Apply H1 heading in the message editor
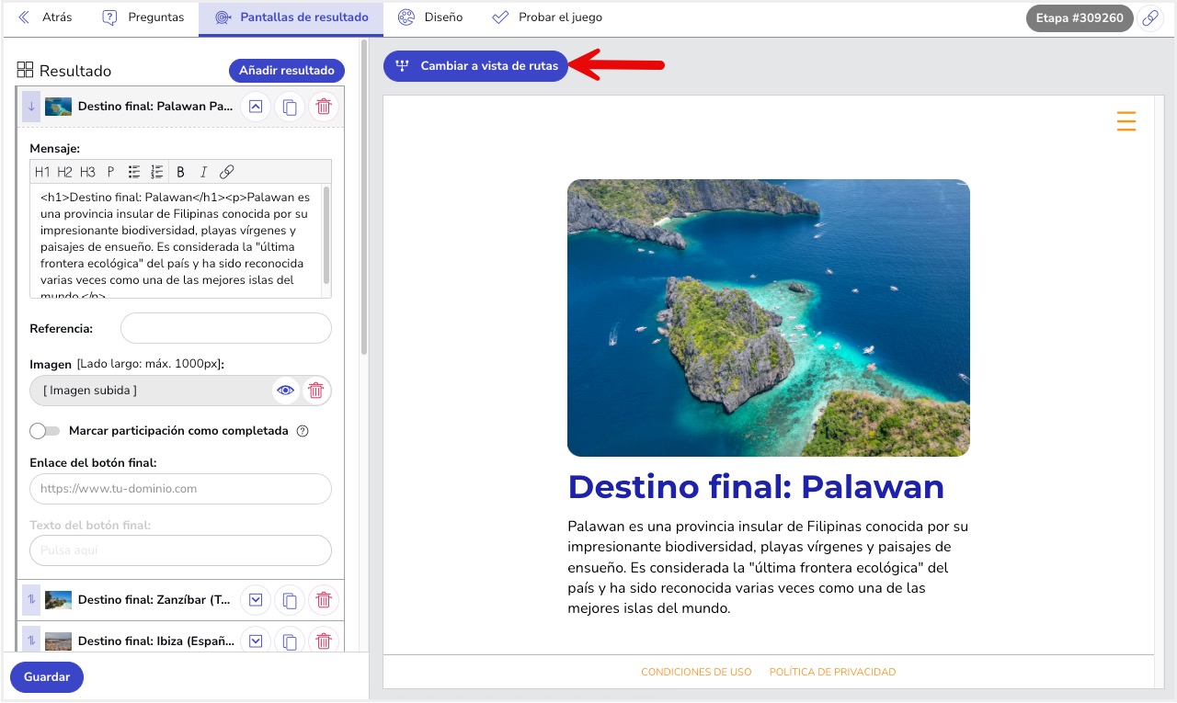Image resolution: width=1177 pixels, height=703 pixels. coord(42,171)
